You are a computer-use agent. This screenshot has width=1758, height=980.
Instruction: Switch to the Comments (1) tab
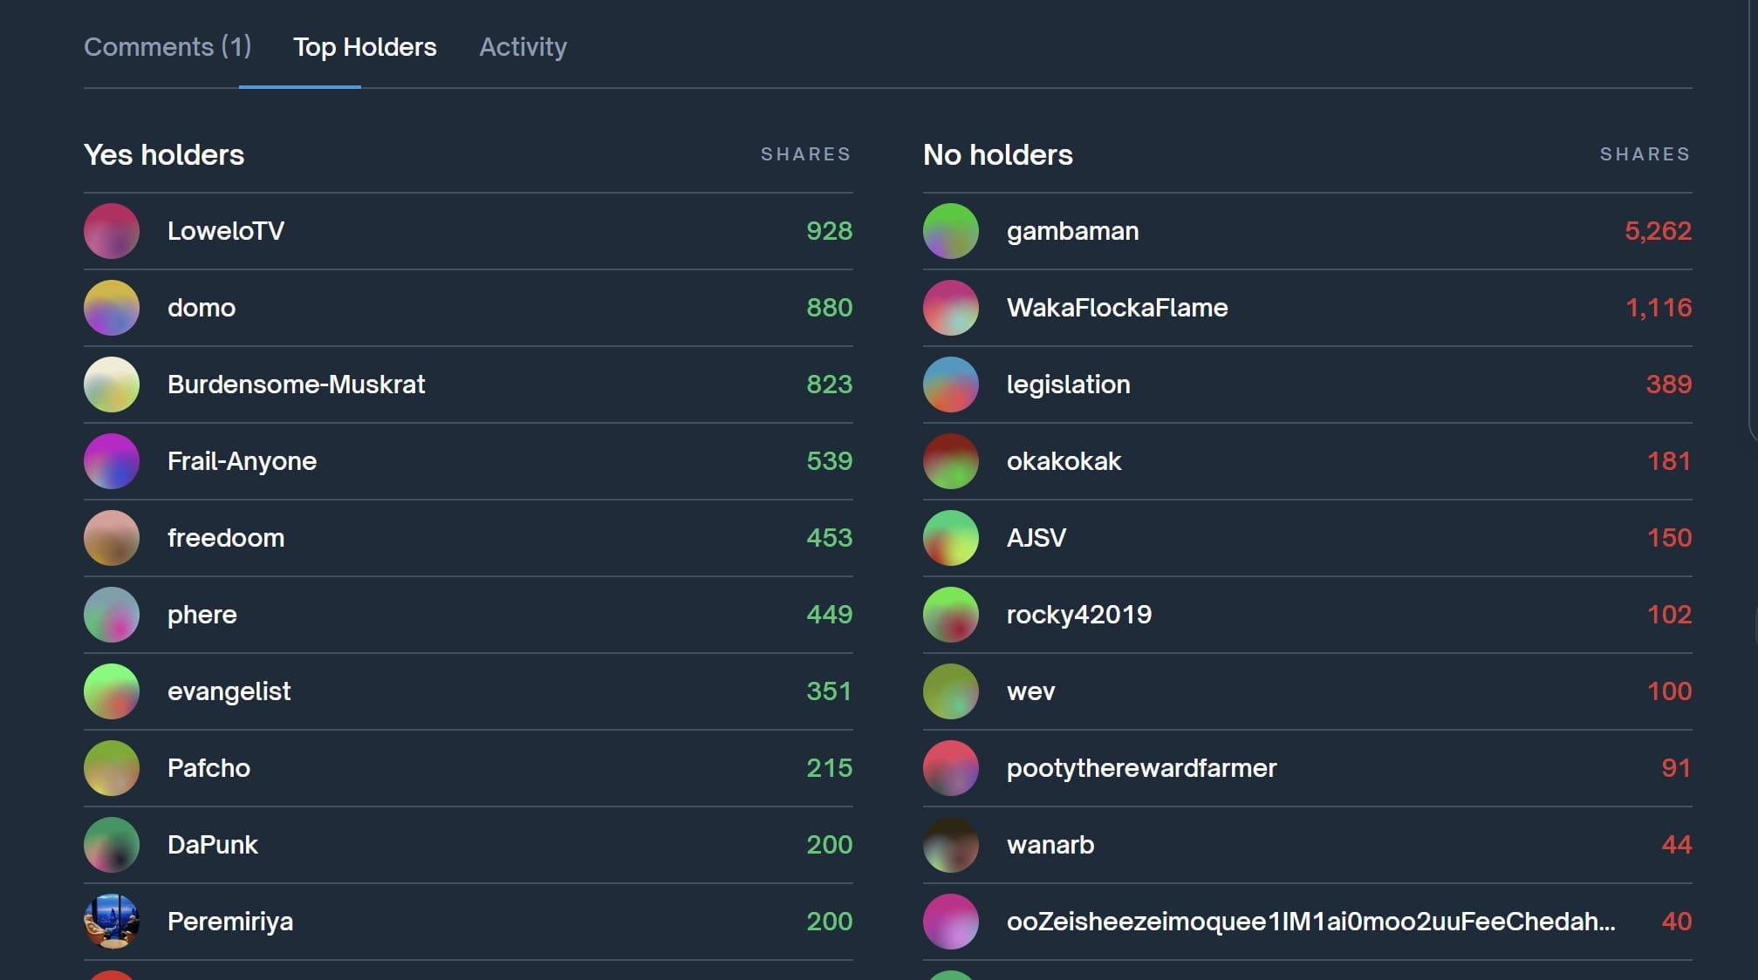[168, 47]
